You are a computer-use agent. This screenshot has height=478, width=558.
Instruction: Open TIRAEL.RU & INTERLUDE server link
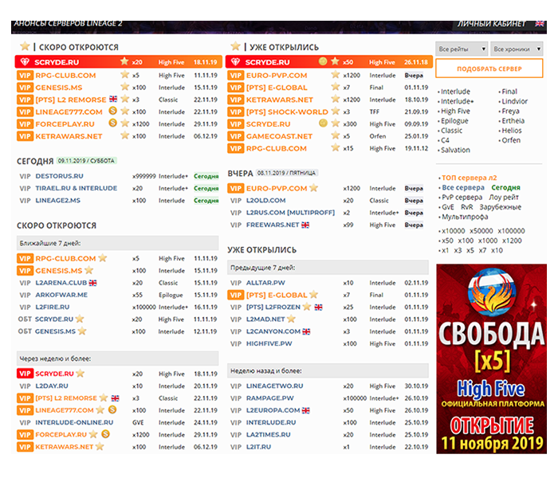coord(77,188)
